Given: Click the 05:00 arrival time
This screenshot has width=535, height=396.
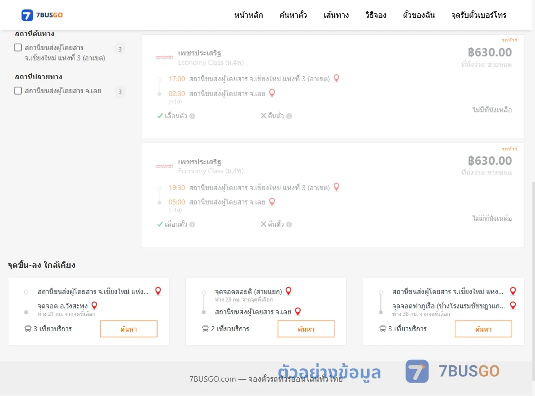Looking at the screenshot, I should tap(177, 202).
